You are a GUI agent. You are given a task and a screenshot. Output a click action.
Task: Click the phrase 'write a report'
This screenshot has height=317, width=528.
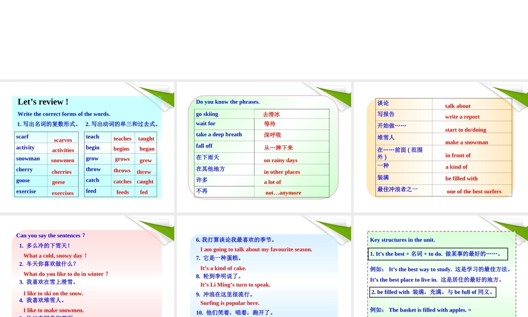click(463, 117)
